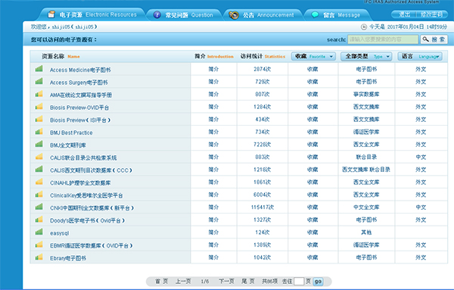This screenshot has height=290, width=454.
Task: Click the clock icon beside today's date
Action: pyautogui.click(x=364, y=27)
